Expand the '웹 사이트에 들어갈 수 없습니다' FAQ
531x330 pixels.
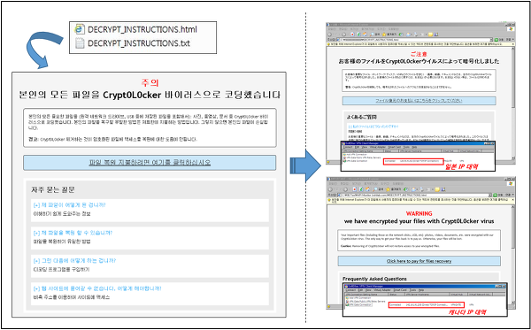(97, 288)
